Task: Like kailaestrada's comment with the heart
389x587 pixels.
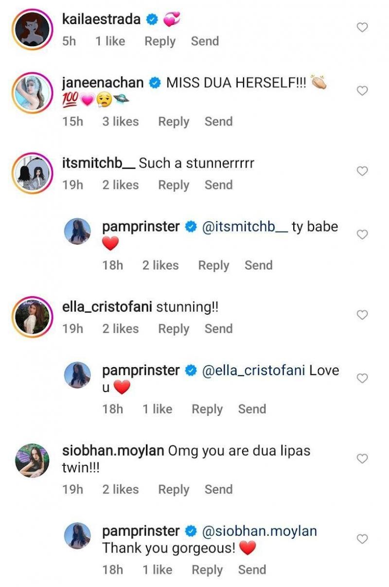Action: (x=362, y=28)
